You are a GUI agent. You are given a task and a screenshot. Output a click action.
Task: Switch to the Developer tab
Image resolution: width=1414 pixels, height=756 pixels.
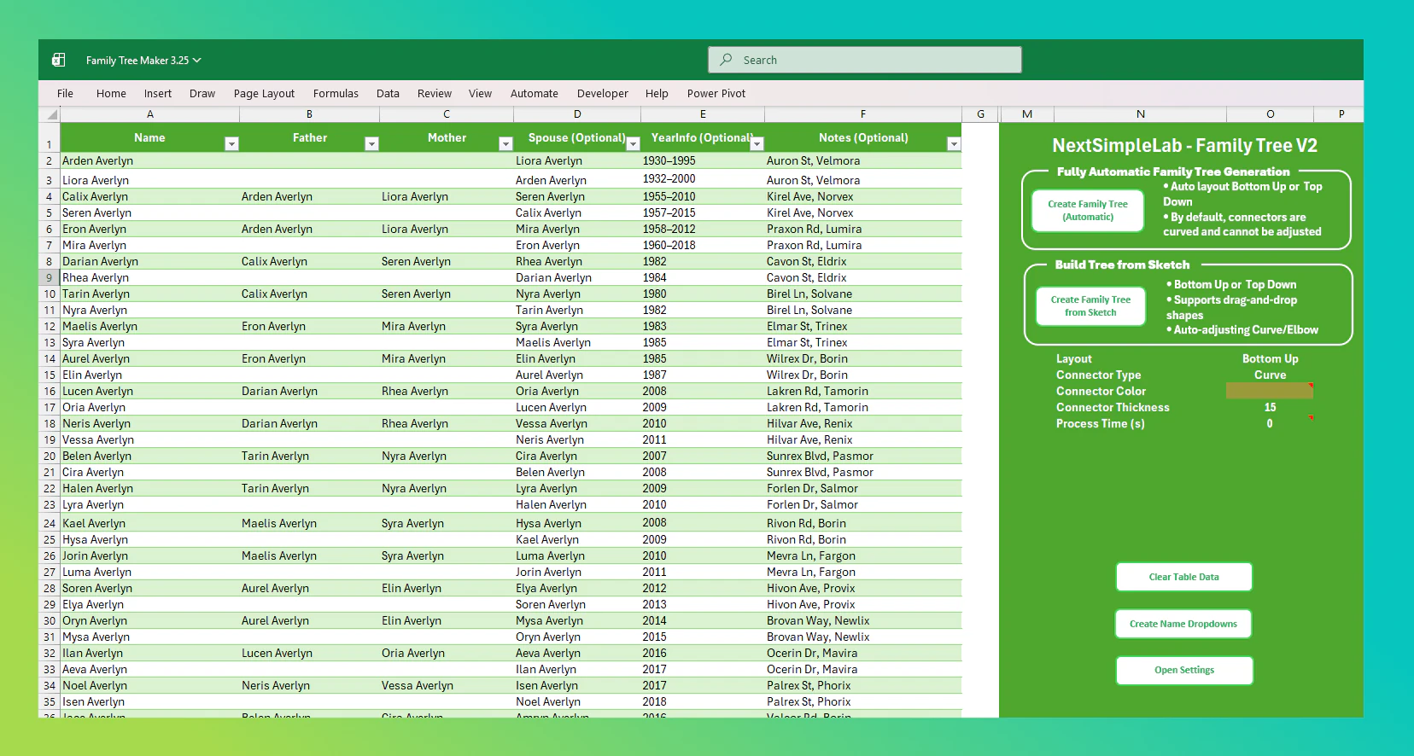602,94
